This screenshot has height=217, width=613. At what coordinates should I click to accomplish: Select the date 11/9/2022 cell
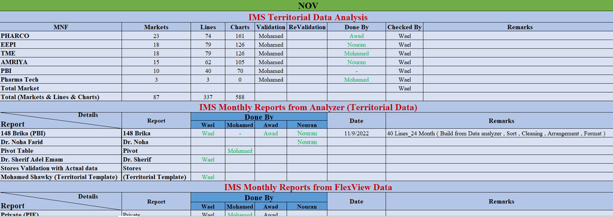pos(357,133)
